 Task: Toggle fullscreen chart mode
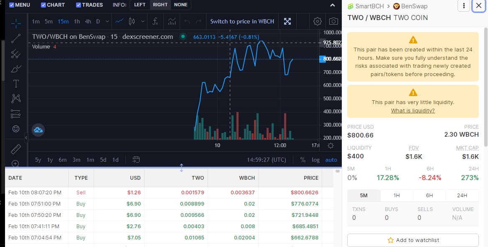click(287, 21)
